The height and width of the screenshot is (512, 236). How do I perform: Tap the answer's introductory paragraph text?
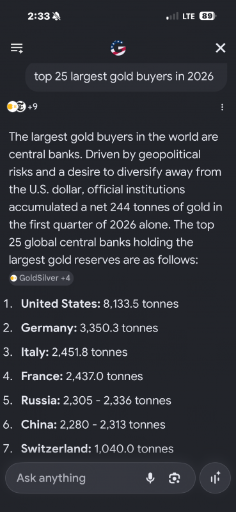coord(115,198)
